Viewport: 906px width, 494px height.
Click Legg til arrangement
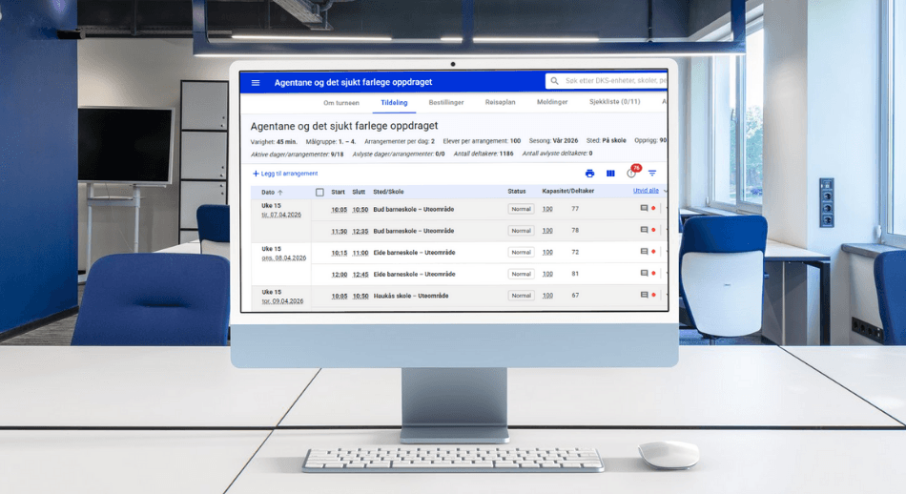tap(285, 174)
